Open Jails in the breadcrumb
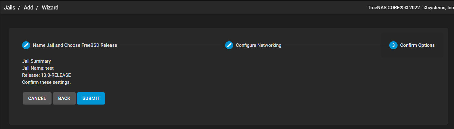Image resolution: width=454 pixels, height=129 pixels. [10, 8]
